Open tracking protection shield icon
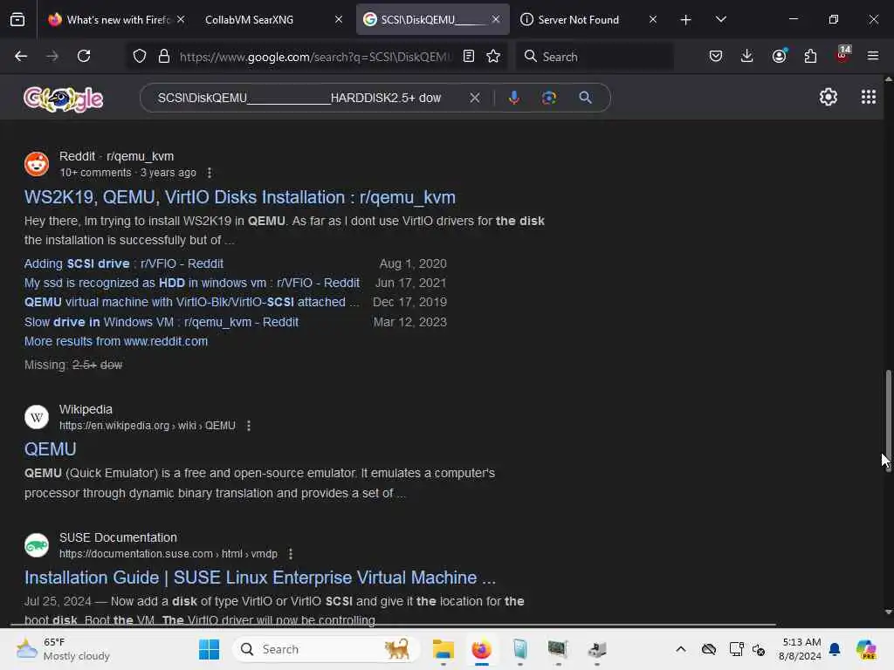Viewport: 894px width, 670px height. click(x=140, y=57)
